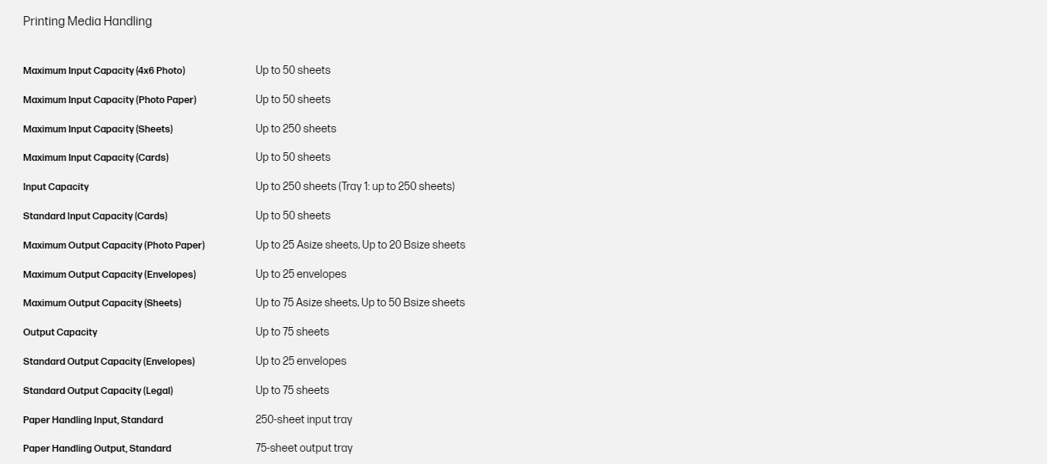Click the 'Tray 1: up to 250 sheets' text
The width and height of the screenshot is (1047, 464).
[x=397, y=186]
